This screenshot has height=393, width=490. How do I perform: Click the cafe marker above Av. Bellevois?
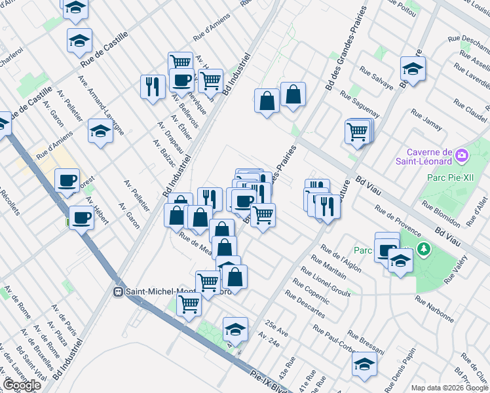(181, 81)
